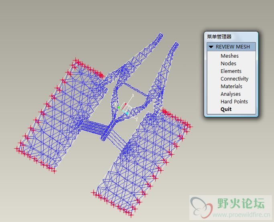Click Quit to exit REVIEW MESH

pyautogui.click(x=226, y=109)
